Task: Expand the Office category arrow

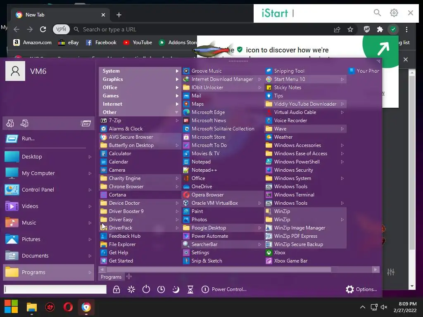Action: pos(177,88)
